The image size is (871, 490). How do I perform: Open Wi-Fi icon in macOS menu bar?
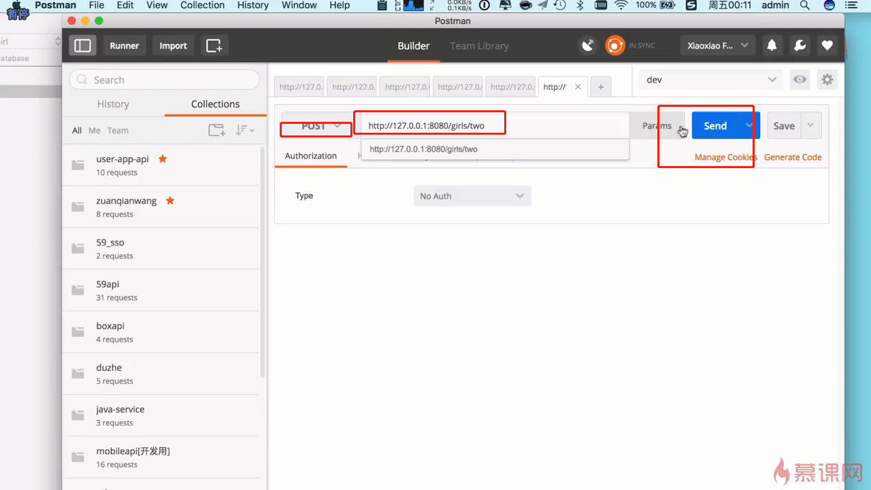pos(621,5)
